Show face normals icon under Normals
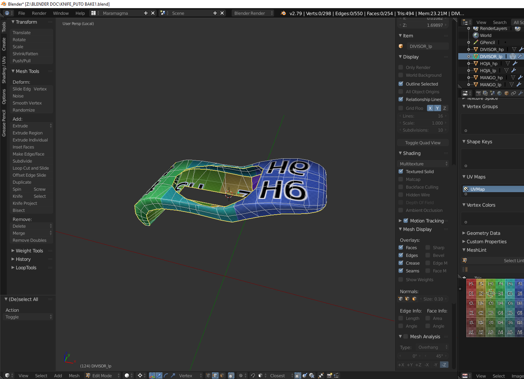The image size is (524, 379). (414, 299)
